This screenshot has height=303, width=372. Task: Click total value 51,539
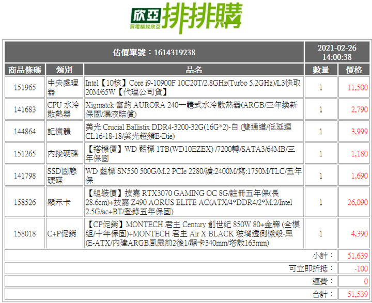[x=358, y=294]
